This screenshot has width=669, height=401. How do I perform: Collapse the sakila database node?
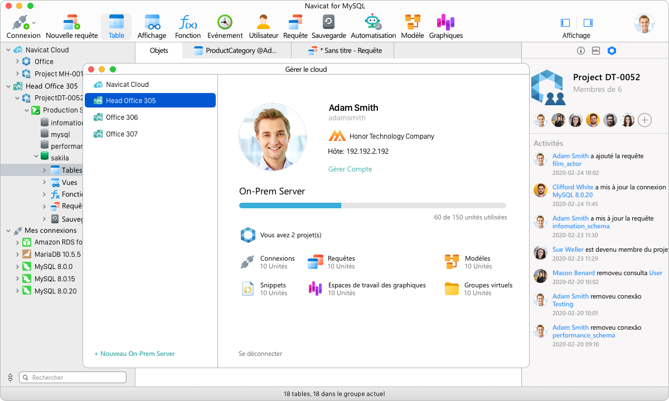coord(36,157)
